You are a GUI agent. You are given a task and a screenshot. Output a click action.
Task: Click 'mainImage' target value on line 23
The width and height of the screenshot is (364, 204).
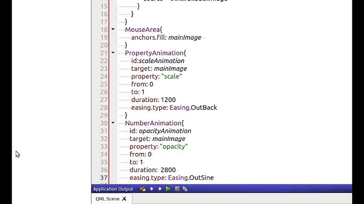click(170, 69)
